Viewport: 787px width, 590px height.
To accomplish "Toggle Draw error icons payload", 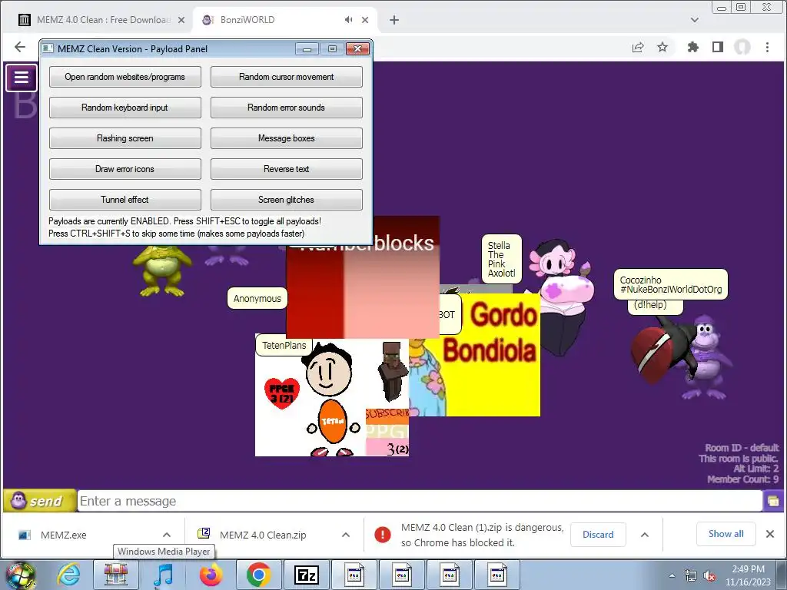I will [x=125, y=169].
